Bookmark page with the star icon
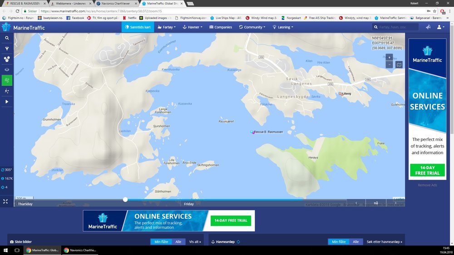This screenshot has height=255, width=454. (434, 11)
